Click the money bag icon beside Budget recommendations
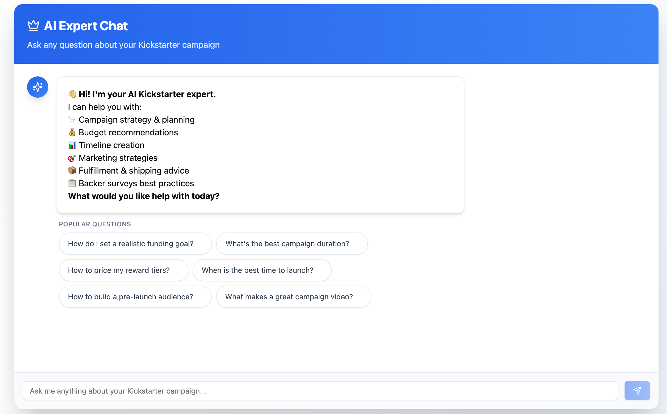Screen dimensions: 667x414 tap(72, 132)
